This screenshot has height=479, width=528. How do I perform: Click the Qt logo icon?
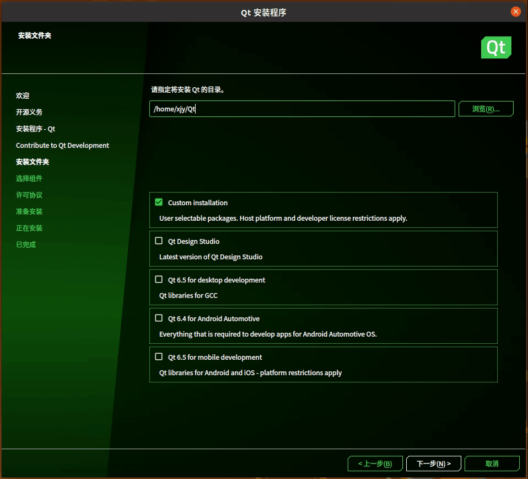pos(496,47)
